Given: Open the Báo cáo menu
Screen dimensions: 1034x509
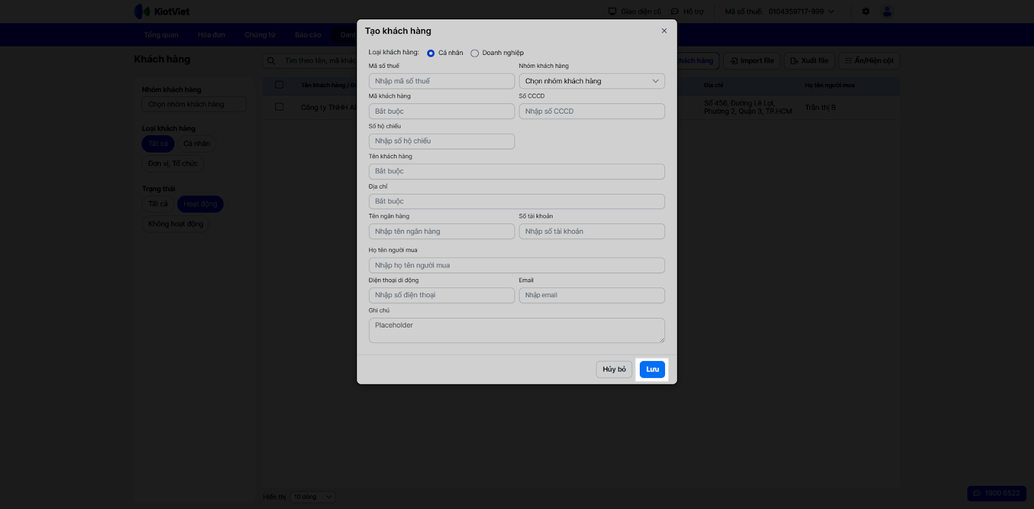Looking at the screenshot, I should click(308, 35).
